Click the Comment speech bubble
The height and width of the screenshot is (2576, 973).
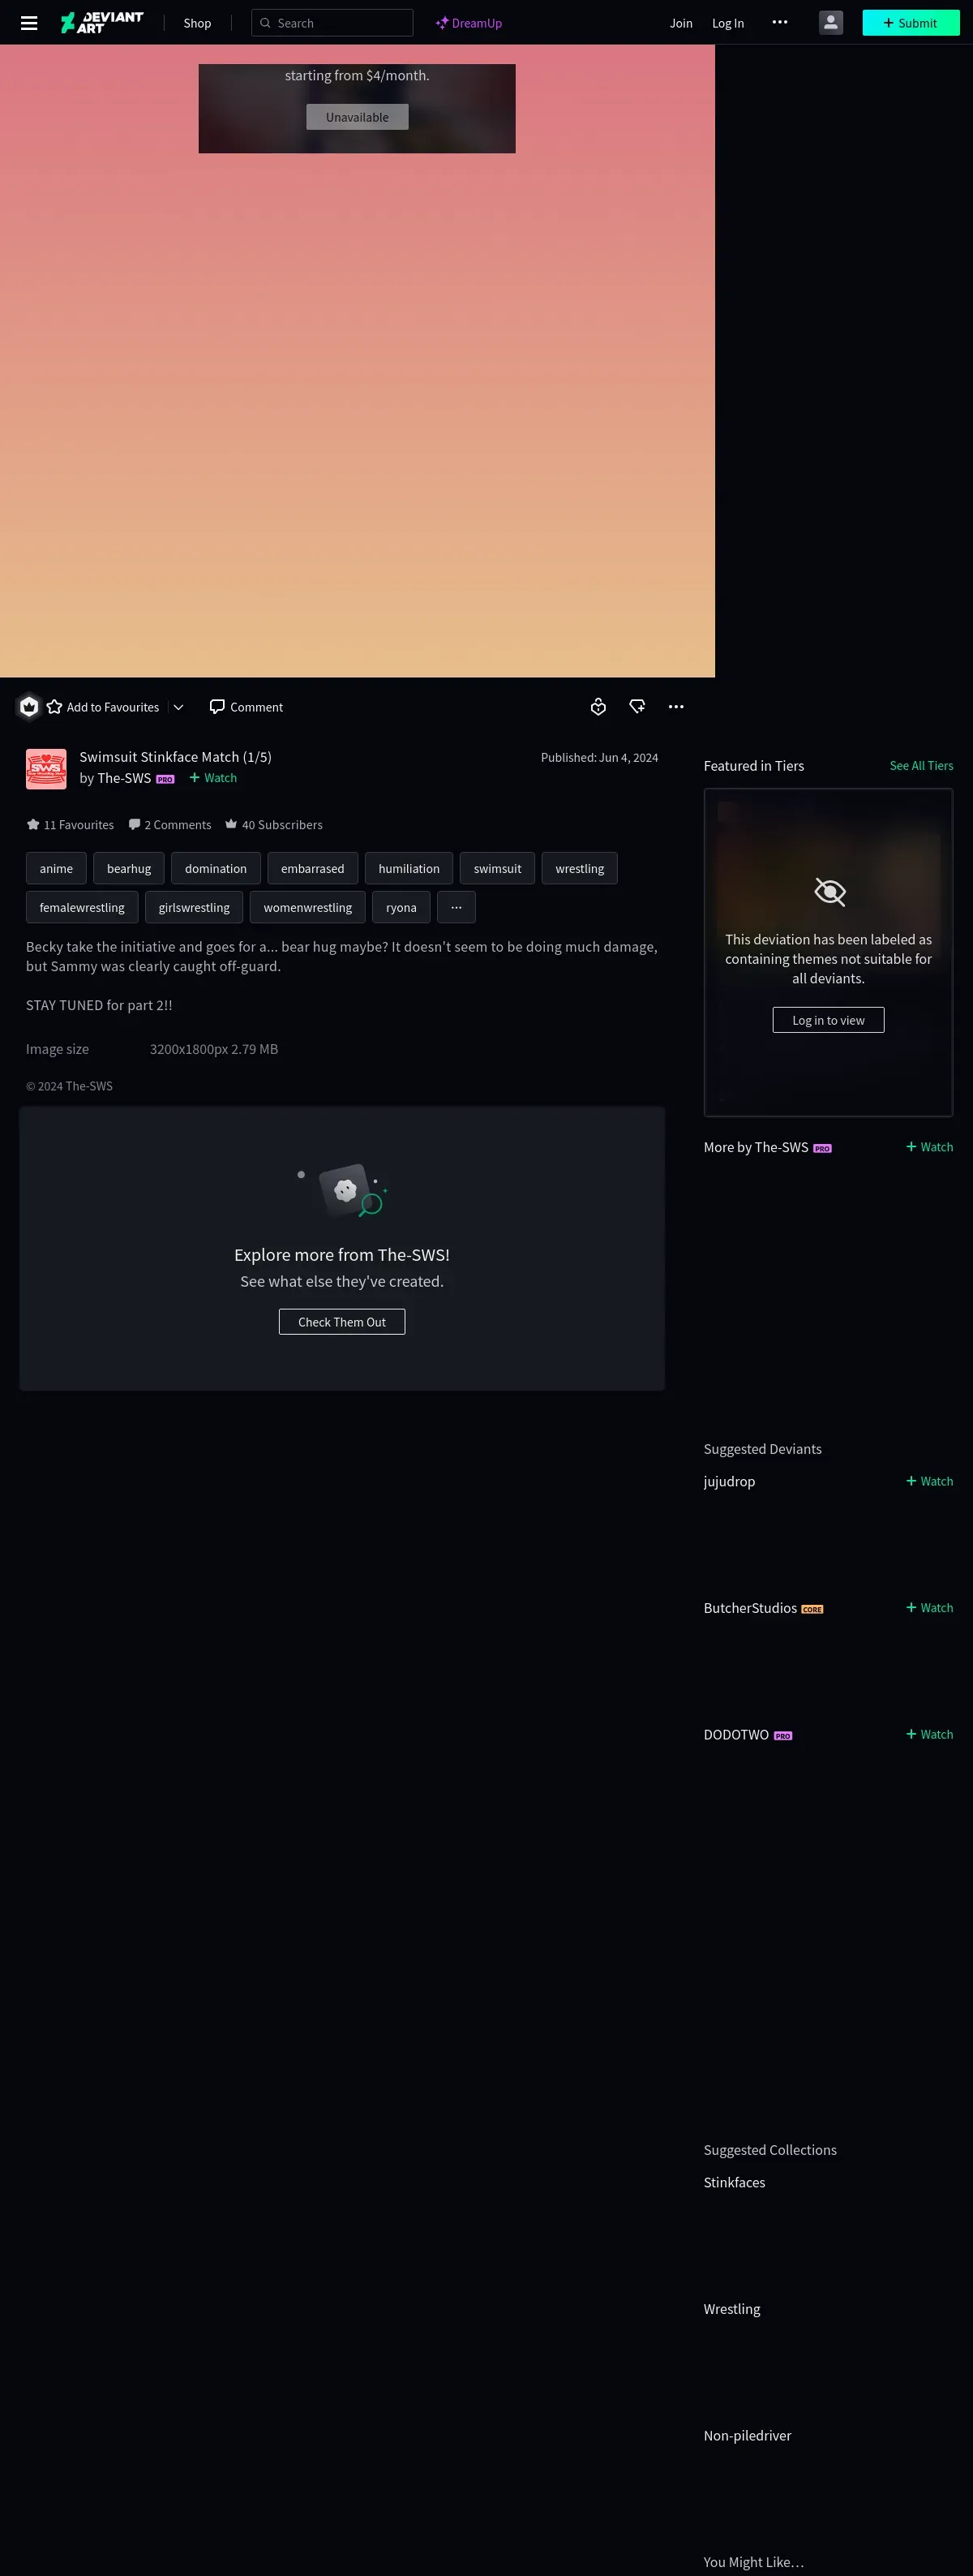246,707
